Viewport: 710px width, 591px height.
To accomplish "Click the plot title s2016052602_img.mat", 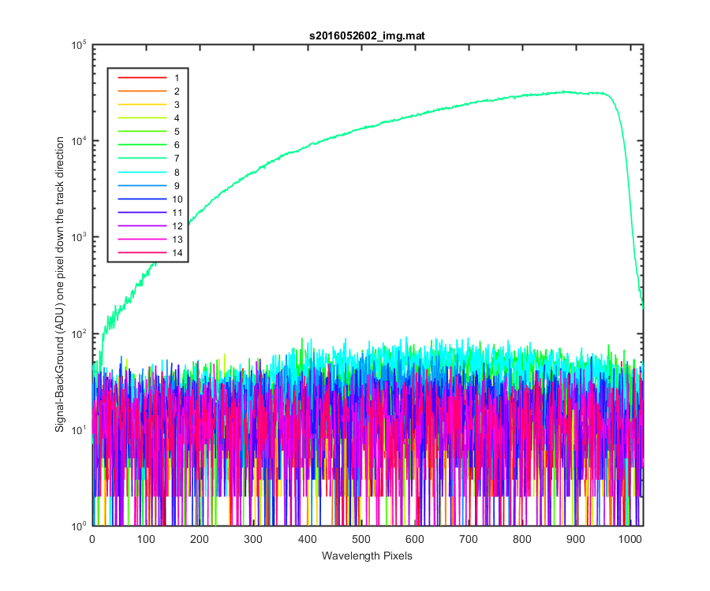I will (x=367, y=35).
